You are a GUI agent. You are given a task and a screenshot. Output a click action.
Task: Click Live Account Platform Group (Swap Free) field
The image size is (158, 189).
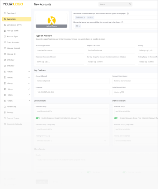tap(72, 129)
